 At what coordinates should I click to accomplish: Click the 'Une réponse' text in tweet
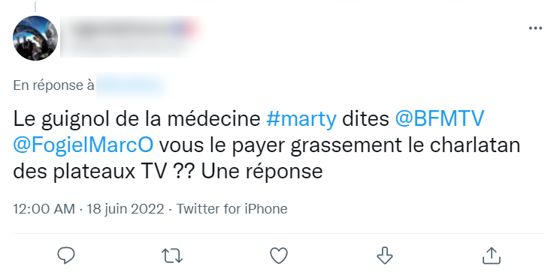262,172
